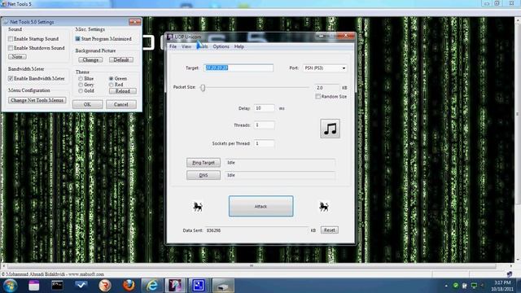The width and height of the screenshot is (521, 293).
Task: Click the unicorn icon left of Attack
Action: [198, 207]
